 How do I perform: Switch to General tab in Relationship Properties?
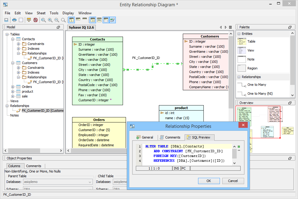(x=145, y=137)
